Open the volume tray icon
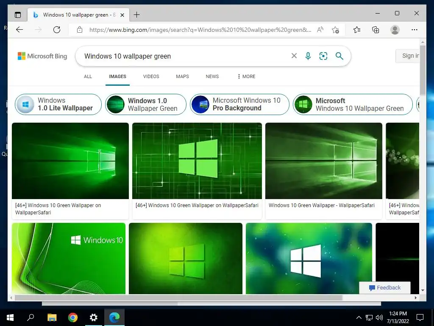 click(379, 318)
